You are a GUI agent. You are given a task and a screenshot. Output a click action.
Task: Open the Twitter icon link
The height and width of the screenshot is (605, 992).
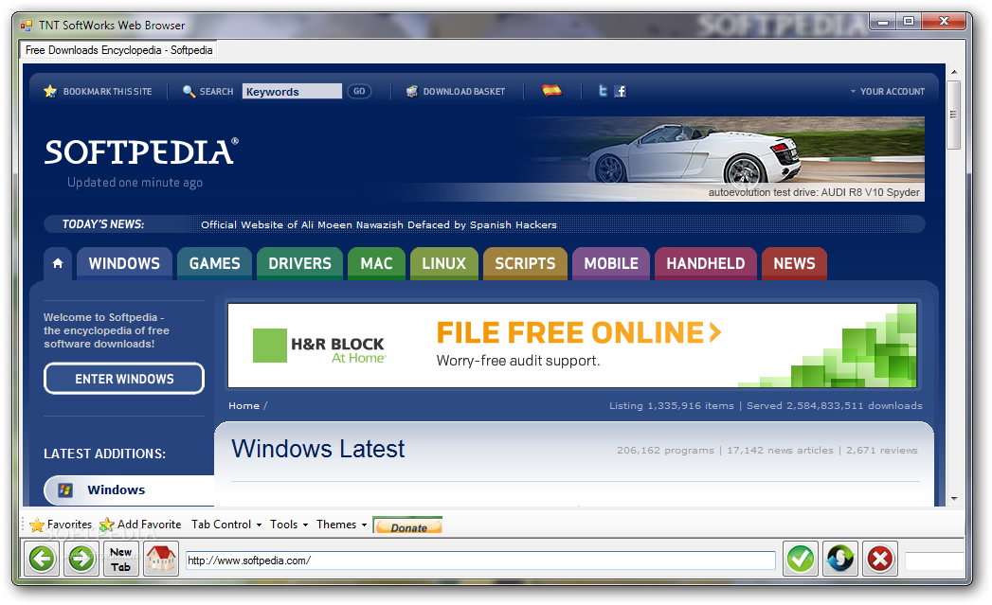coord(603,91)
